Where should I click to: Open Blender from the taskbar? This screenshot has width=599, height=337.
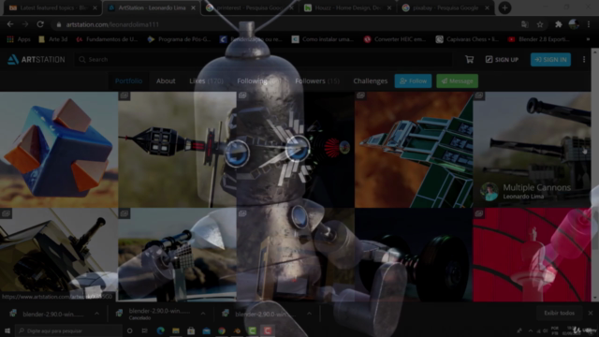(x=237, y=330)
